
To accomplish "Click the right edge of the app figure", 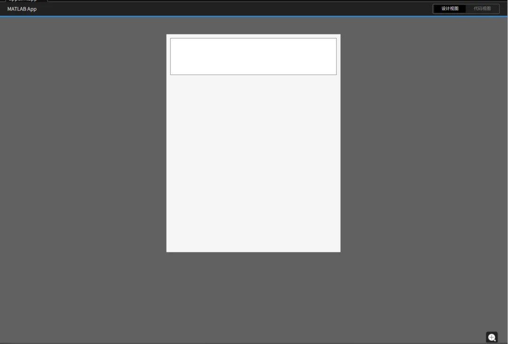I will coord(340,143).
